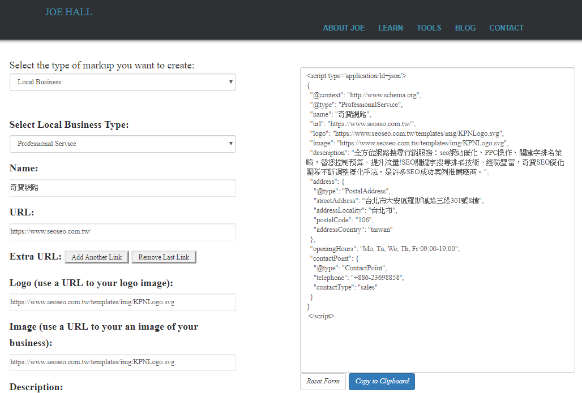Open the CONTACT menu item
The image size is (582, 393).
[x=506, y=28]
